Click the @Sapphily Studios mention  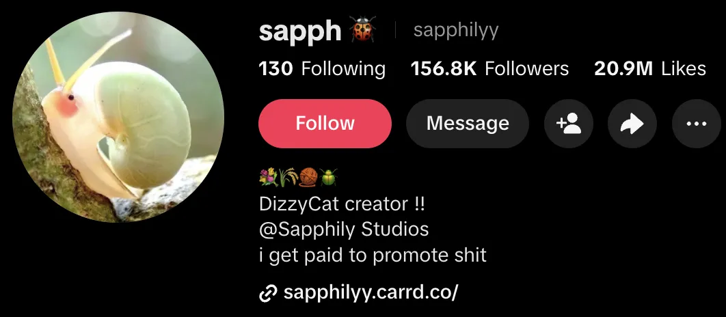(344, 230)
